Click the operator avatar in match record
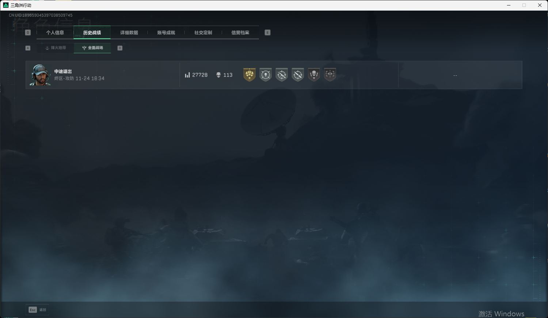548x318 pixels. pos(40,75)
